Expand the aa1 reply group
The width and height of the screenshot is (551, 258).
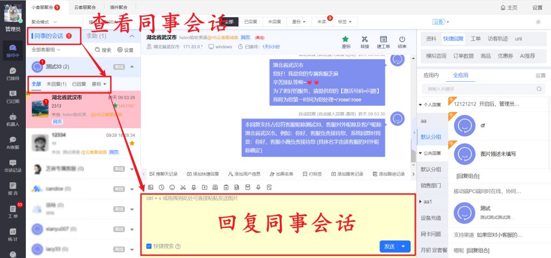point(420,201)
